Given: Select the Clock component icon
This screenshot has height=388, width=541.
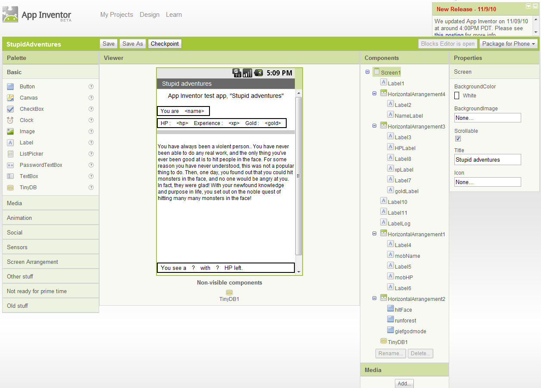Looking at the screenshot, I should click(x=10, y=120).
